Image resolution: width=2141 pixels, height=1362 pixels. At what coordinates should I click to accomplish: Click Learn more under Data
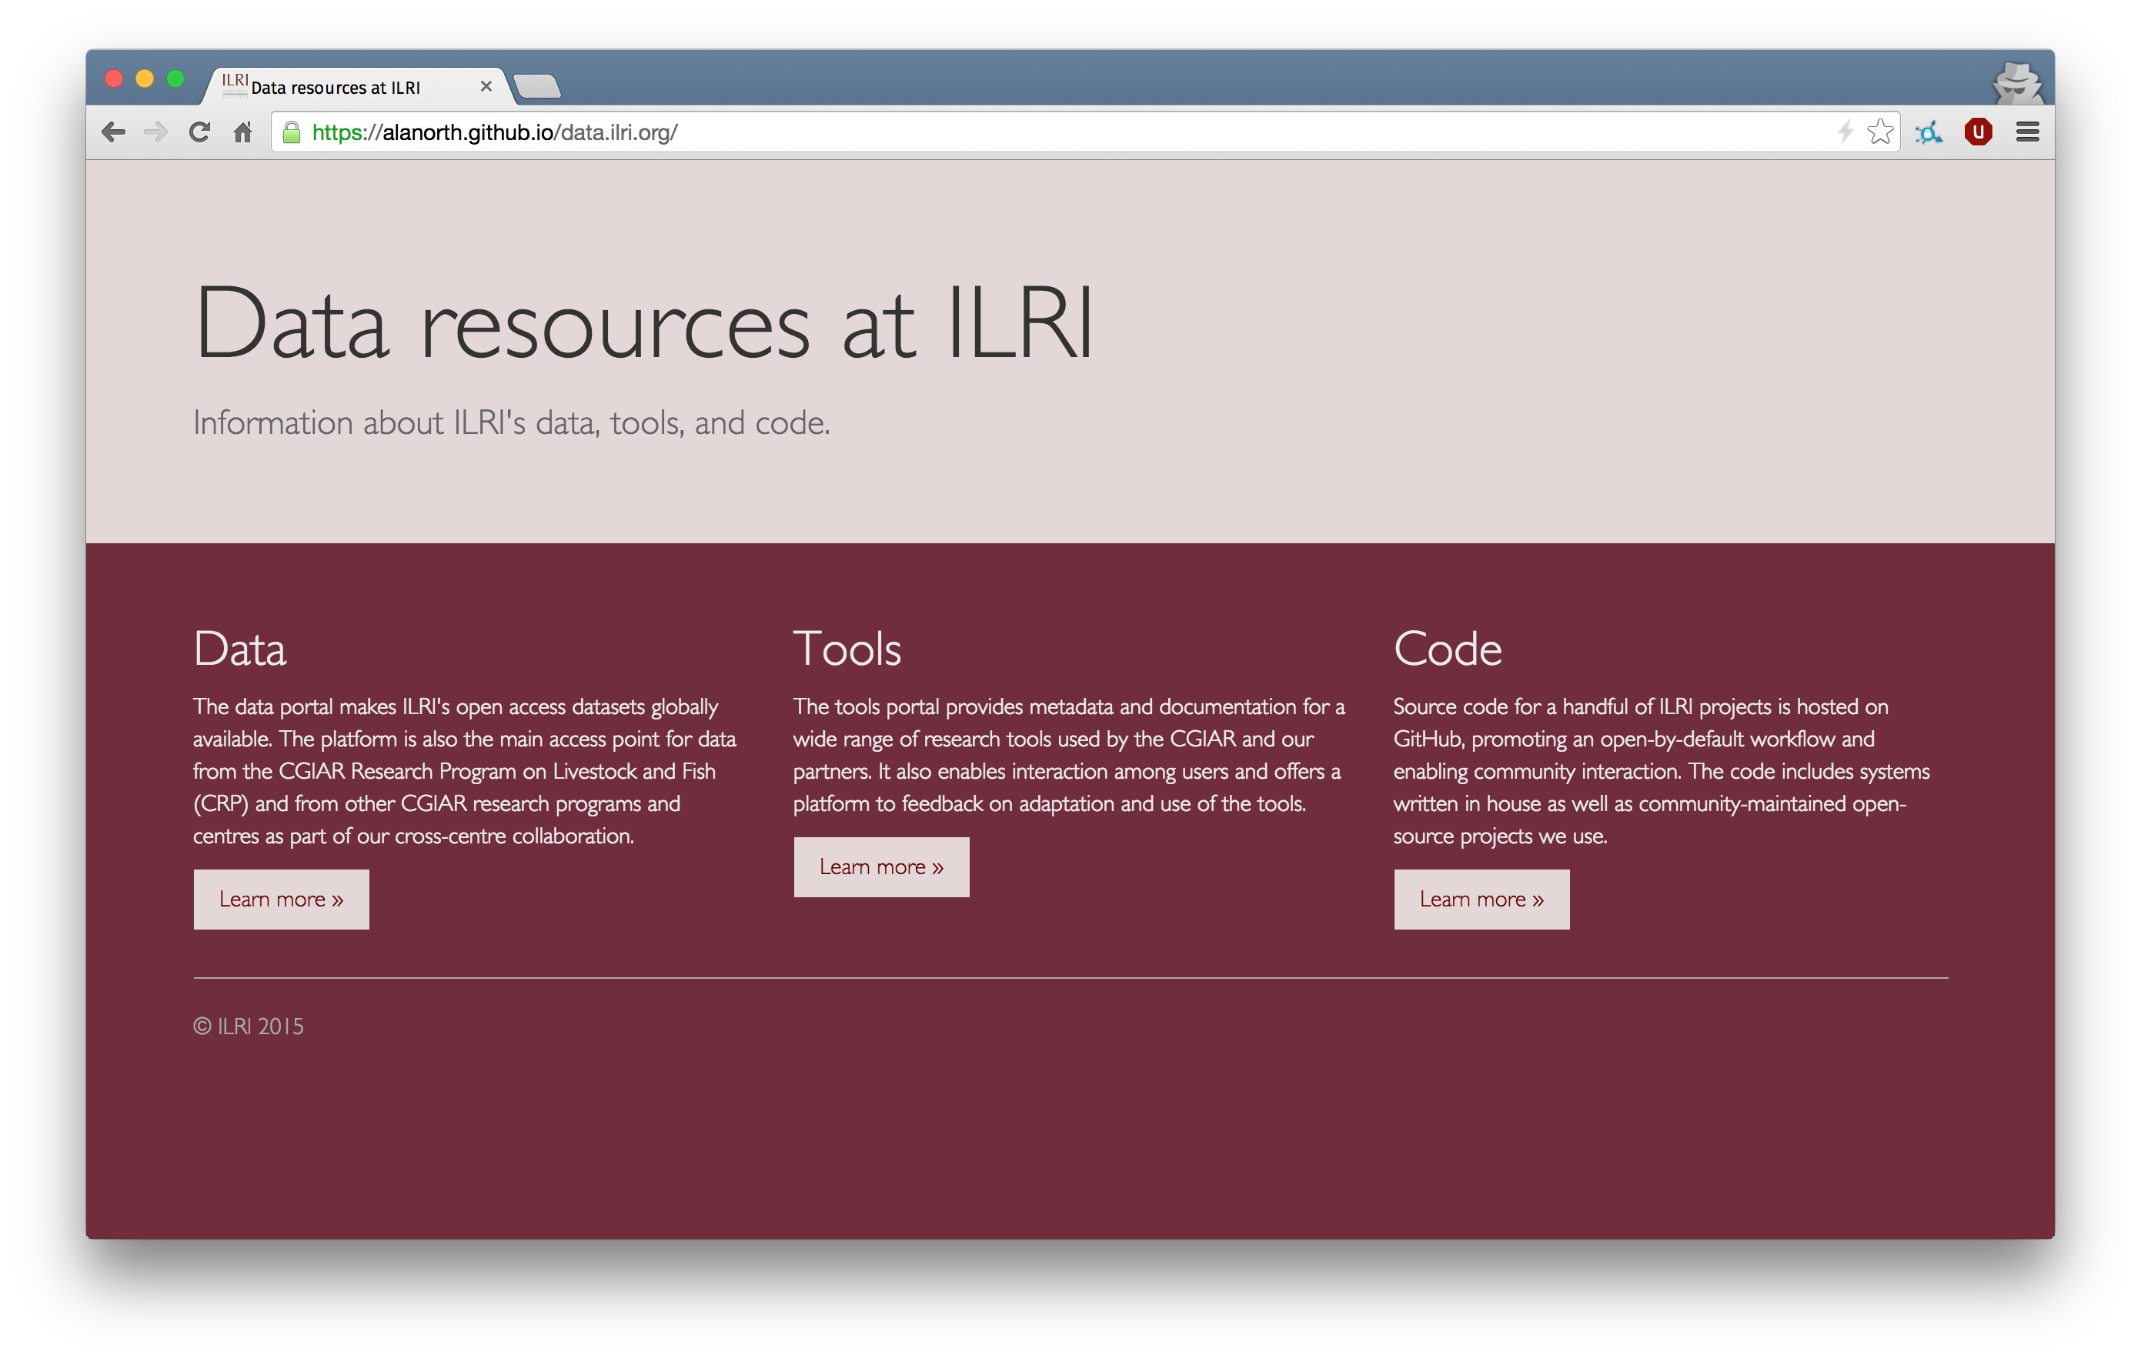281,899
